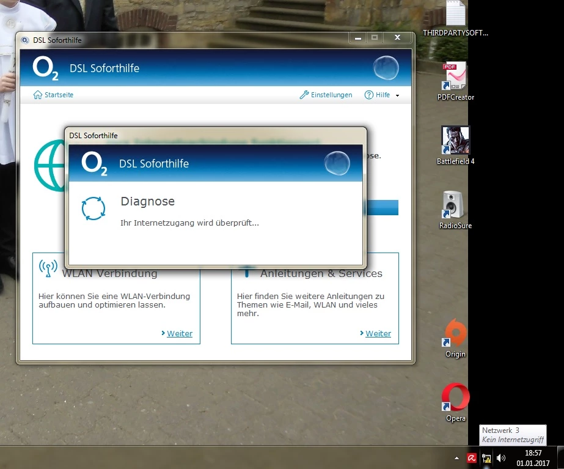Click the green globe icon behind dialog
564x469 pixels.
pyautogui.click(x=49, y=166)
